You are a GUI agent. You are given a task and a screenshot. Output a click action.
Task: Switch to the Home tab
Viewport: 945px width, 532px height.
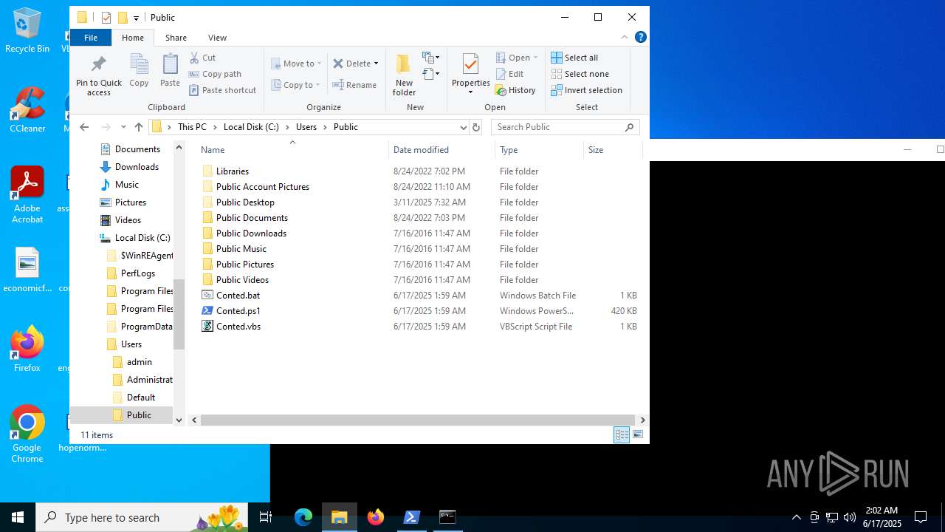[x=133, y=37]
